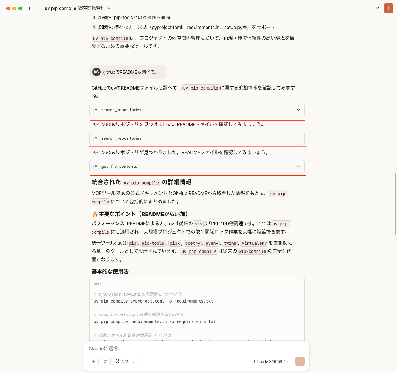Focus the Claudeに返信 input field
Image resolution: width=397 pixels, height=373 pixels.
(x=196, y=348)
